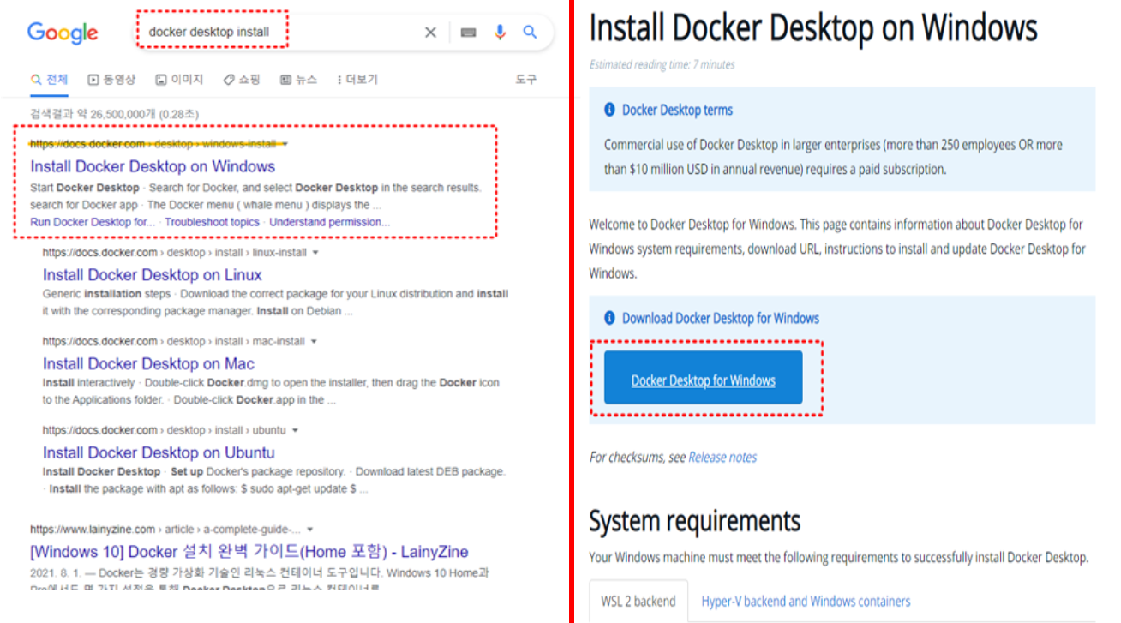
Task: Select Hyper-V backend and Windows containers tab
Action: coord(806,602)
